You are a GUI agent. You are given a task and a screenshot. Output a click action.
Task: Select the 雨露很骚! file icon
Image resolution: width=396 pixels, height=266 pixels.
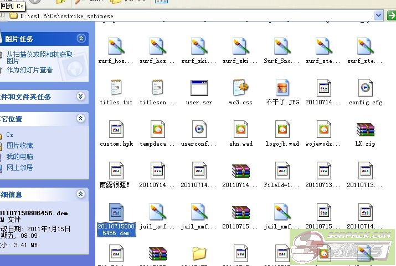[x=116, y=171]
